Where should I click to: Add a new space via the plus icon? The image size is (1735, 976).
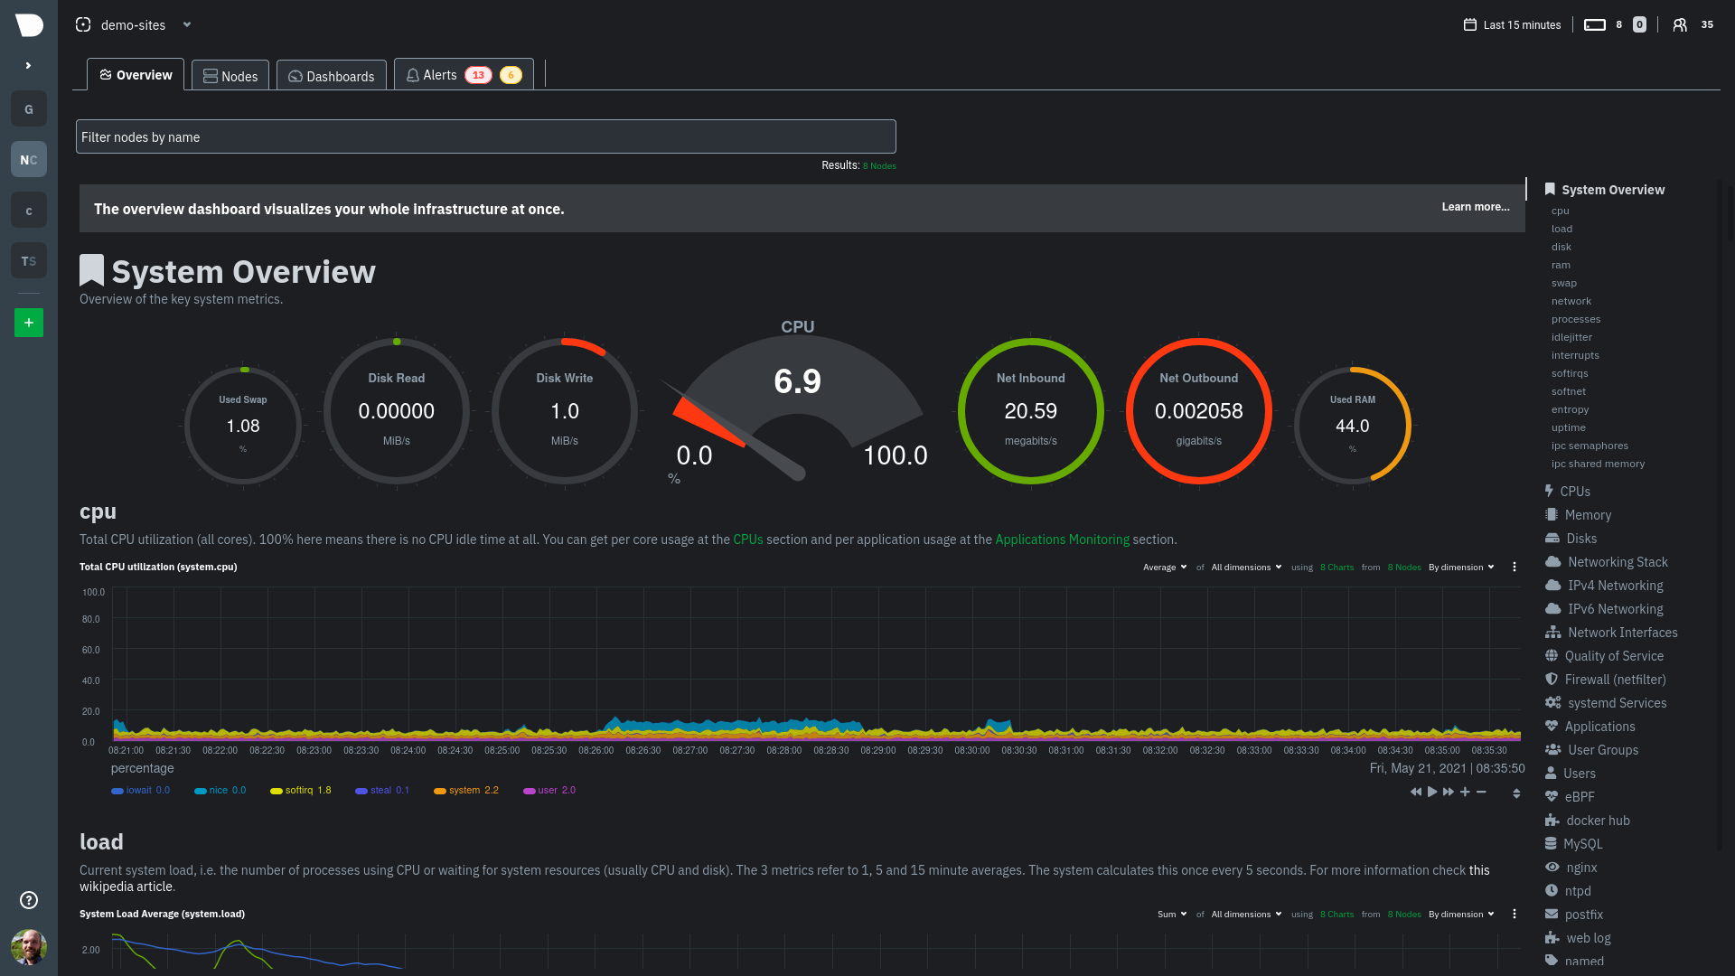pyautogui.click(x=28, y=323)
